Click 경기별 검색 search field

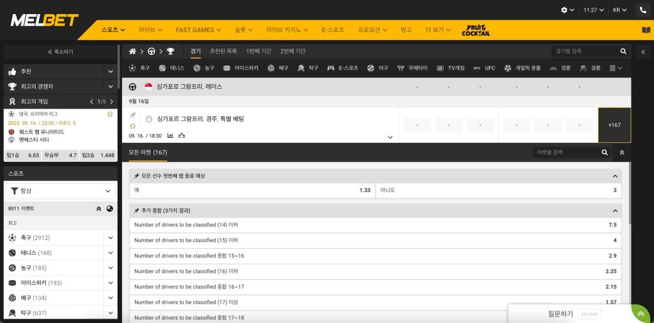(x=585, y=51)
